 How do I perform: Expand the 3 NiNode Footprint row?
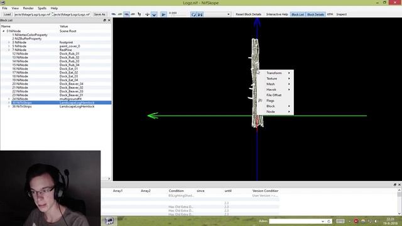(9, 42)
